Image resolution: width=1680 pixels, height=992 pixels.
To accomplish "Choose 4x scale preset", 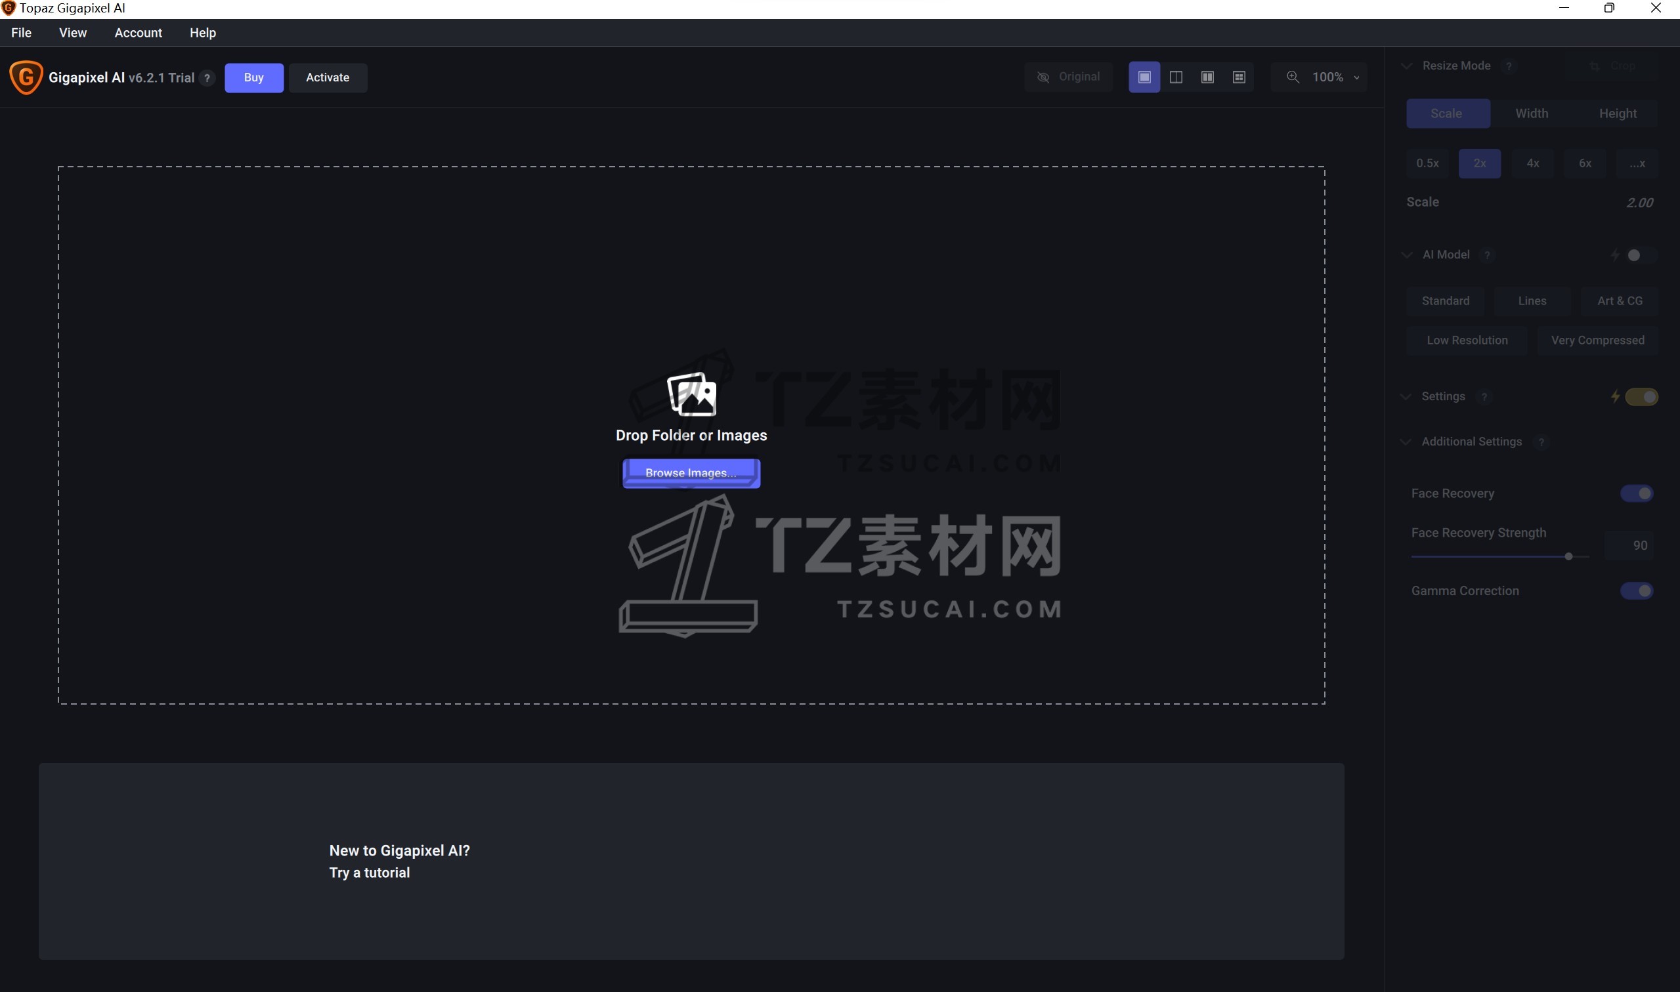I will [x=1532, y=164].
